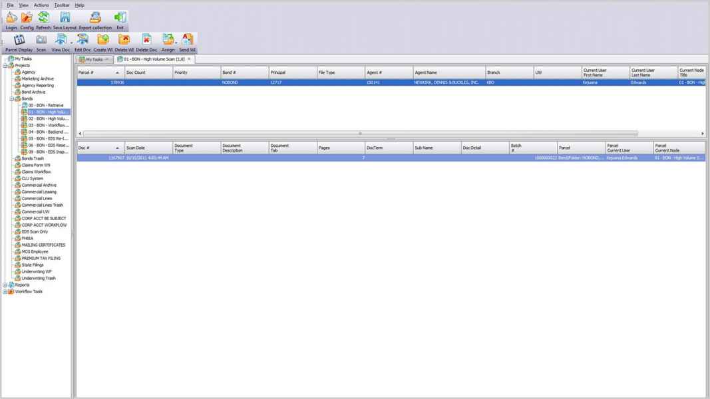Viewport: 710px width, 399px height.
Task: Switch to the My Tasks tab
Action: coord(92,59)
